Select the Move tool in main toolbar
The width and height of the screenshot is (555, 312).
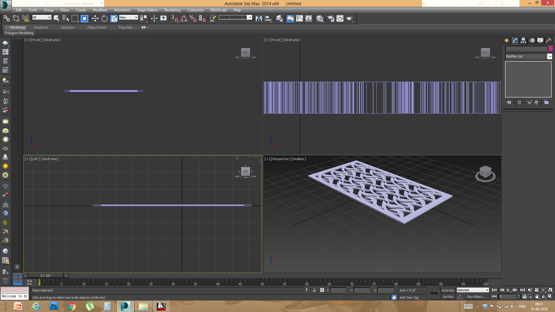pyautogui.click(x=95, y=18)
